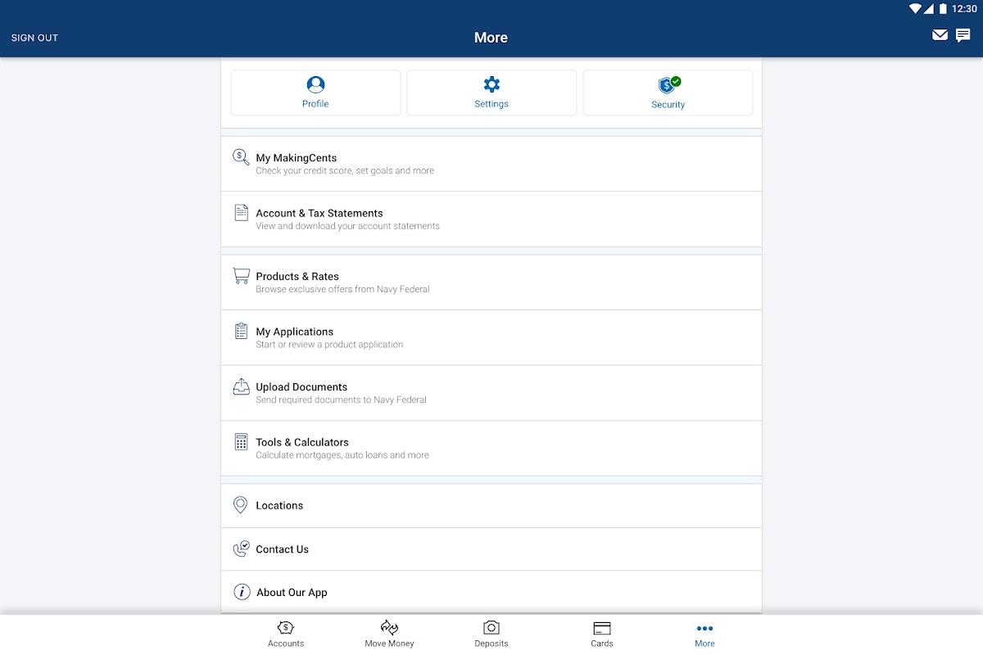Open Tools & Calculators
The height and width of the screenshot is (655, 983).
click(491, 448)
